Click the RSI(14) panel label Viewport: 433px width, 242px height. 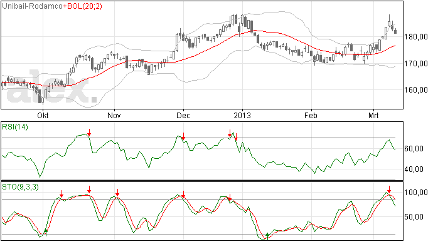tap(15, 127)
